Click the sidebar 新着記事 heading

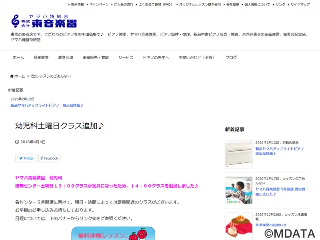click(234, 129)
